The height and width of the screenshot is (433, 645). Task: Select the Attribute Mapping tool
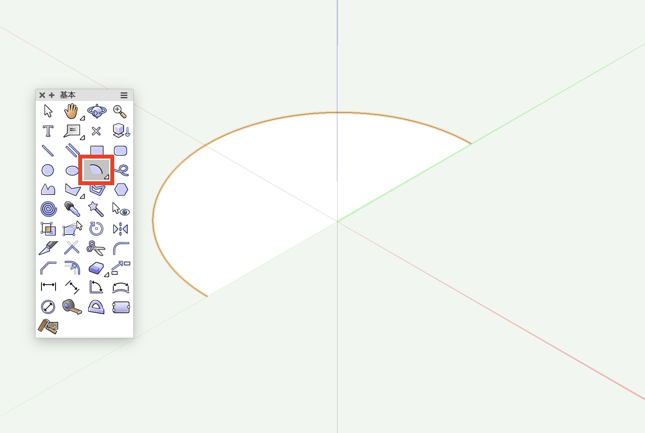click(48, 229)
